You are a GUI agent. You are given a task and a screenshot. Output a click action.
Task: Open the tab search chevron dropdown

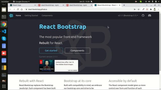coord(147,5)
